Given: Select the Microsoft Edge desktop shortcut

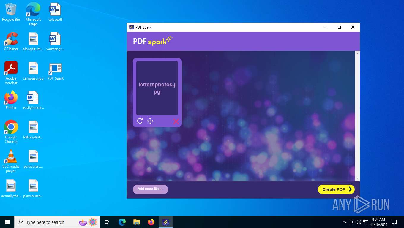Looking at the screenshot, I should [33, 14].
